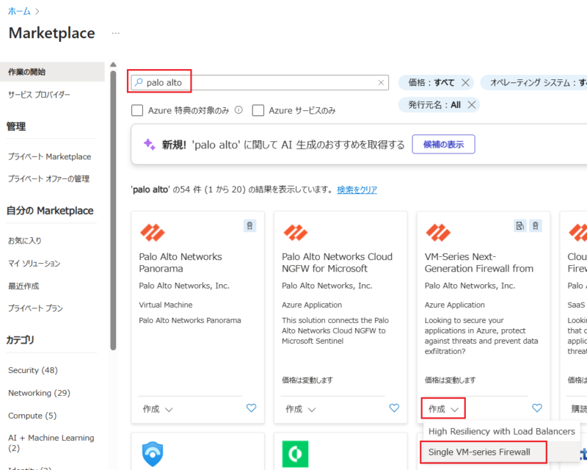Remove the 発行元名 : All filter
This screenshot has height=470, width=587.
coord(472,105)
